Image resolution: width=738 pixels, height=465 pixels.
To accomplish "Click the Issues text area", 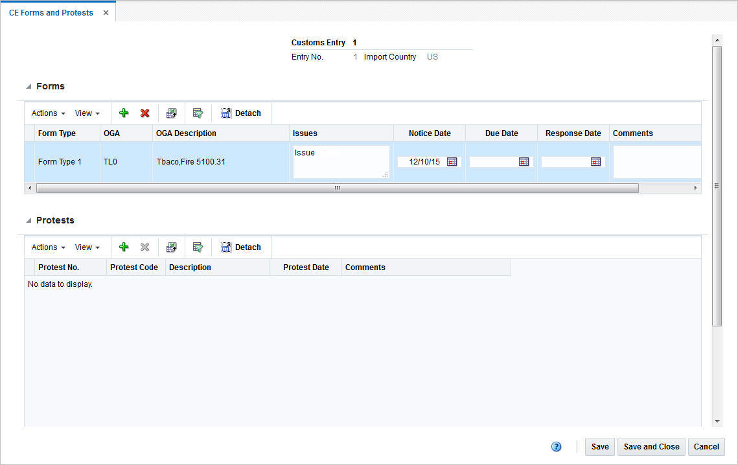I will [341, 162].
